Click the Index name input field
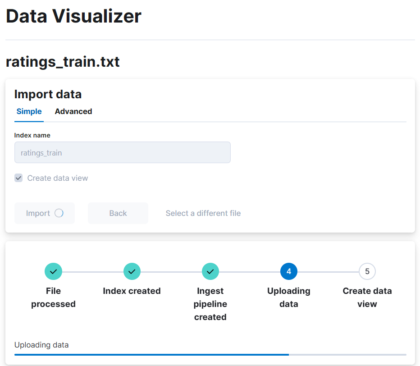 click(123, 152)
